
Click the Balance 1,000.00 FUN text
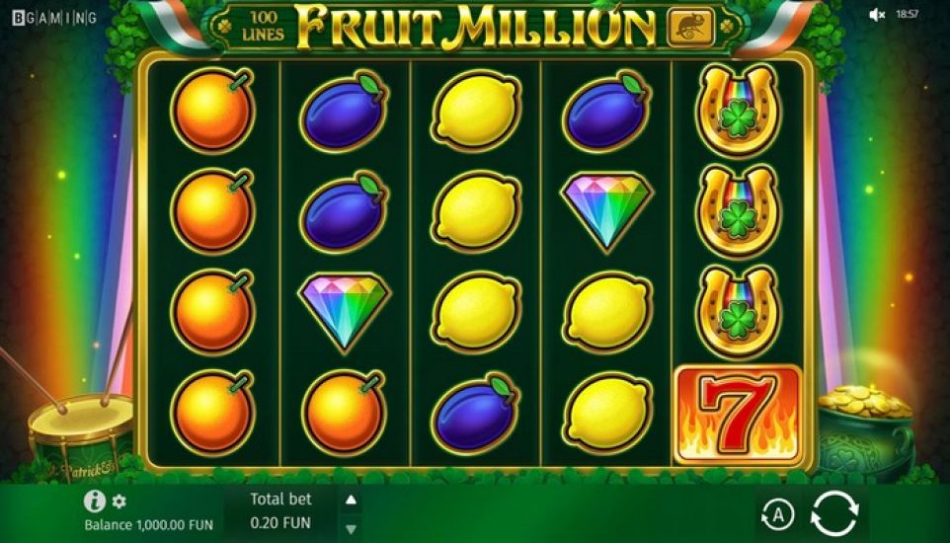point(148,525)
